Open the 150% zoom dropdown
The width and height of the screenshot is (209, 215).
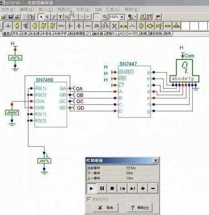[x=122, y=17]
